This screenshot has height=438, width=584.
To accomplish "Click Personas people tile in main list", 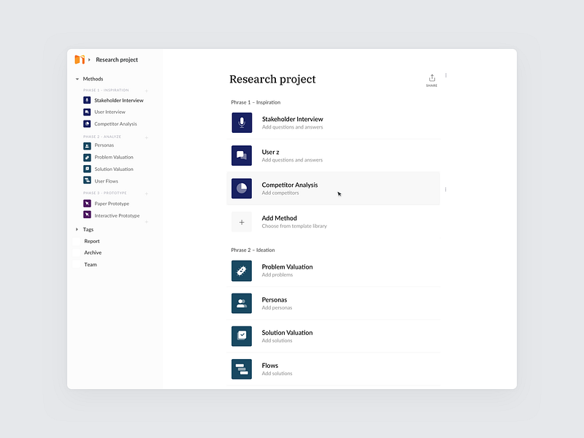I will pyautogui.click(x=242, y=303).
